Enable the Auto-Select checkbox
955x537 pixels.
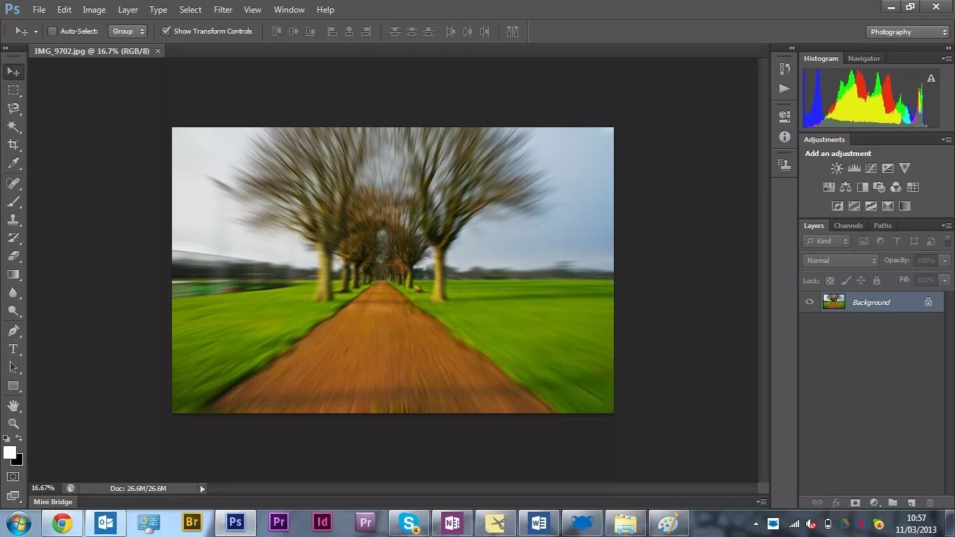[52, 31]
